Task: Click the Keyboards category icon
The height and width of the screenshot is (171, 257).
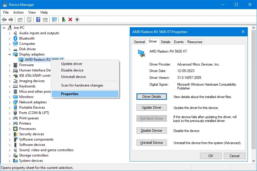Action: (x=15, y=86)
